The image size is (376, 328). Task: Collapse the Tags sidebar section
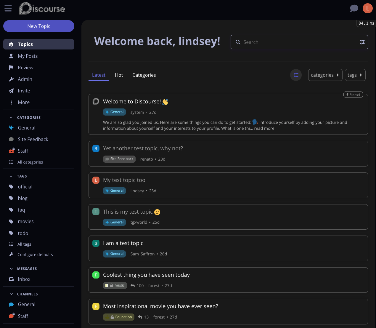pos(11,176)
